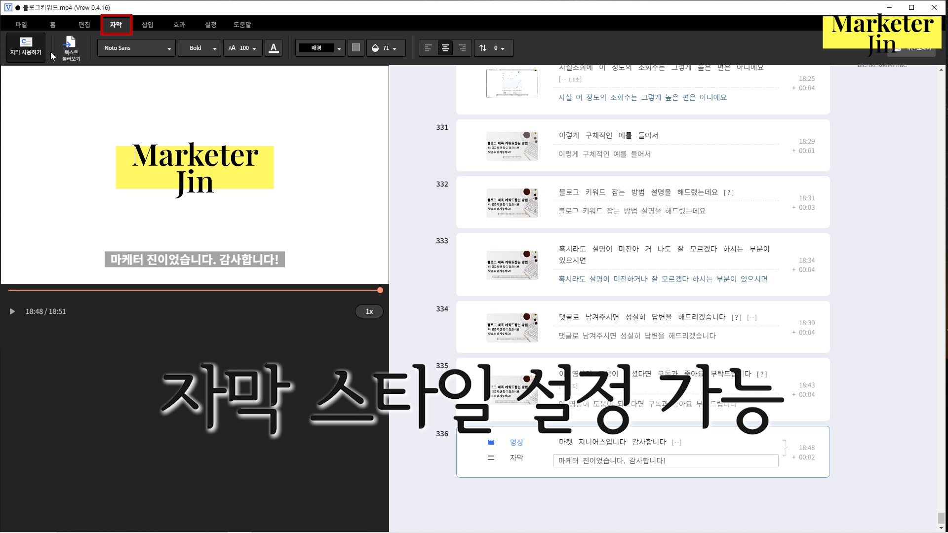This screenshot has width=948, height=533.
Task: Expand the Bold font weight dropdown
Action: pos(199,48)
